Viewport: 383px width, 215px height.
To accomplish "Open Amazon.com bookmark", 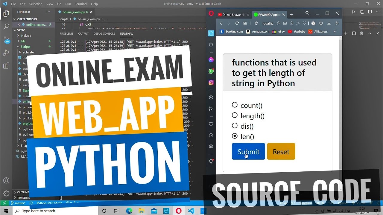I will point(258,31).
